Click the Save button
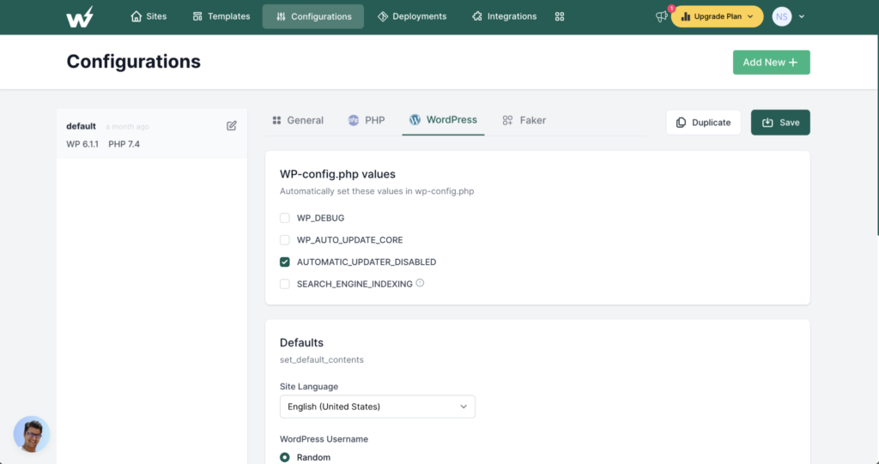Viewport: 879px width, 464px height. 780,122
